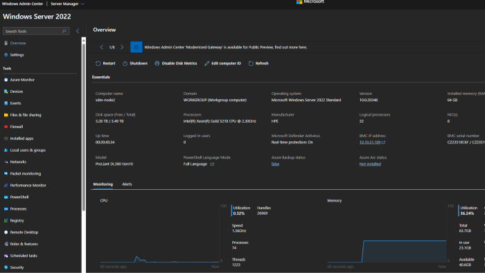Open the Devices icon
The width and height of the screenshot is (485, 273).
coord(6,91)
